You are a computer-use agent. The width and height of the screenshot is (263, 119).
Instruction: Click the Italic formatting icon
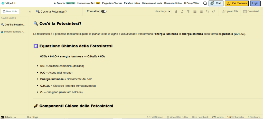pos(182,11)
